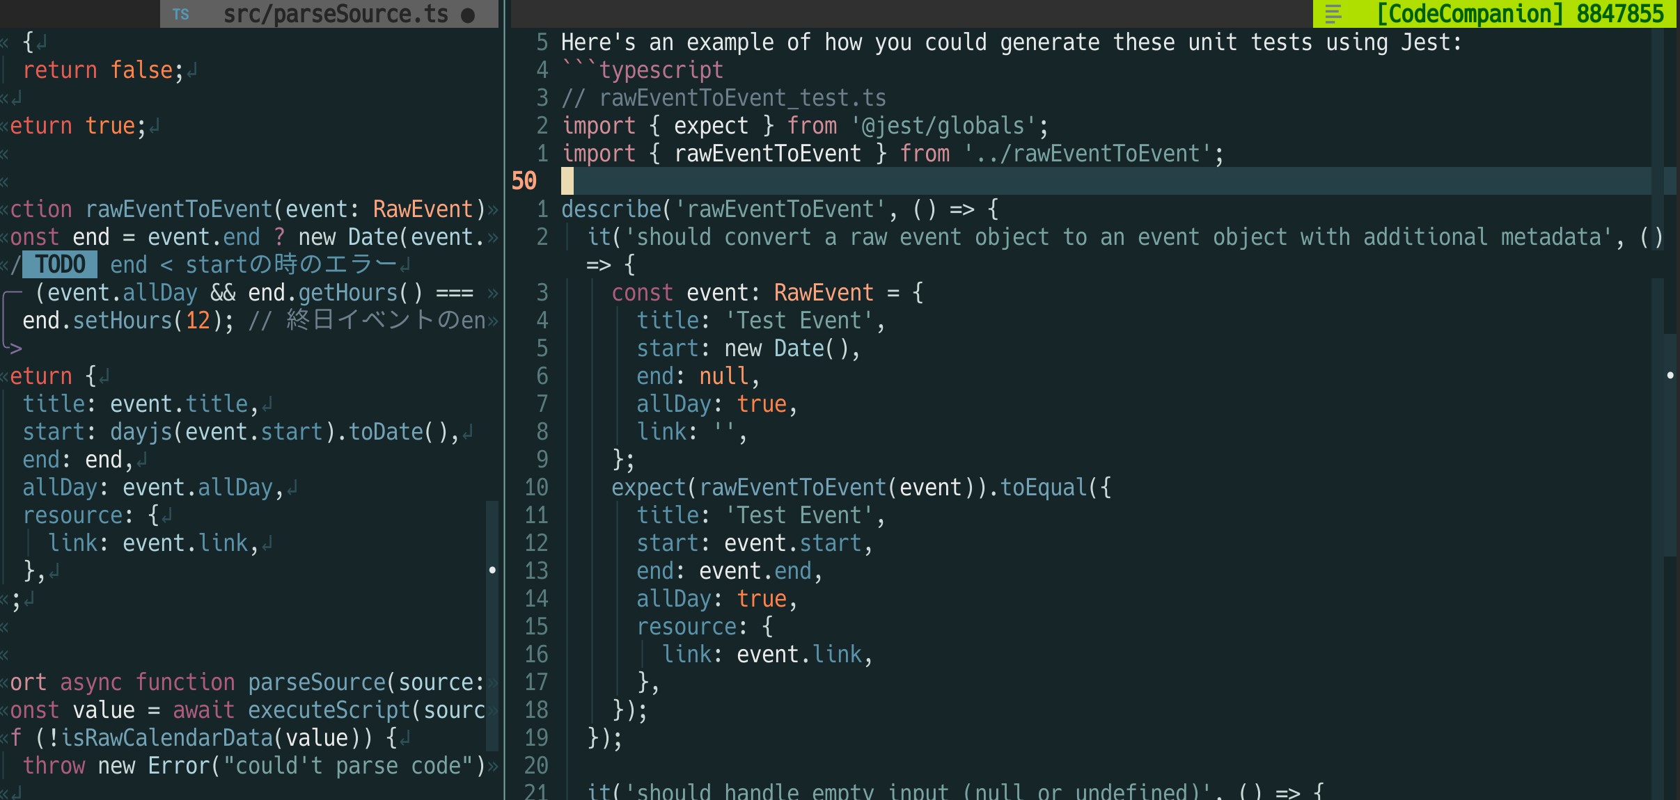The width and height of the screenshot is (1680, 800).
Task: Click the TS filetype icon in tab
Action: click(x=181, y=14)
